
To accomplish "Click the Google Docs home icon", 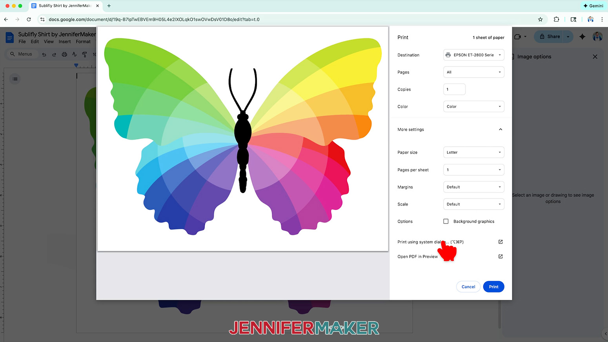I will pyautogui.click(x=9, y=38).
